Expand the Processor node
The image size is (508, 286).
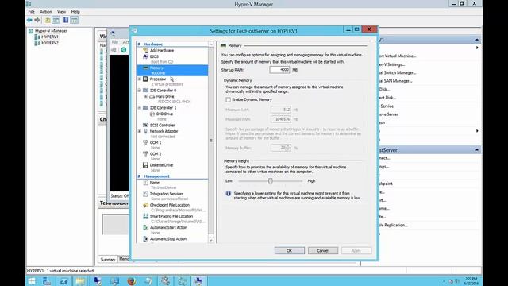[x=140, y=79]
